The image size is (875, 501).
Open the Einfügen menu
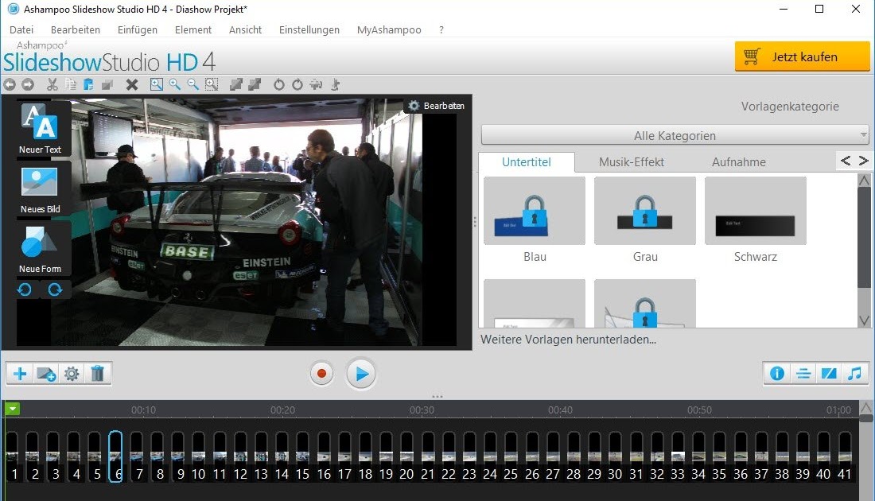tap(138, 29)
